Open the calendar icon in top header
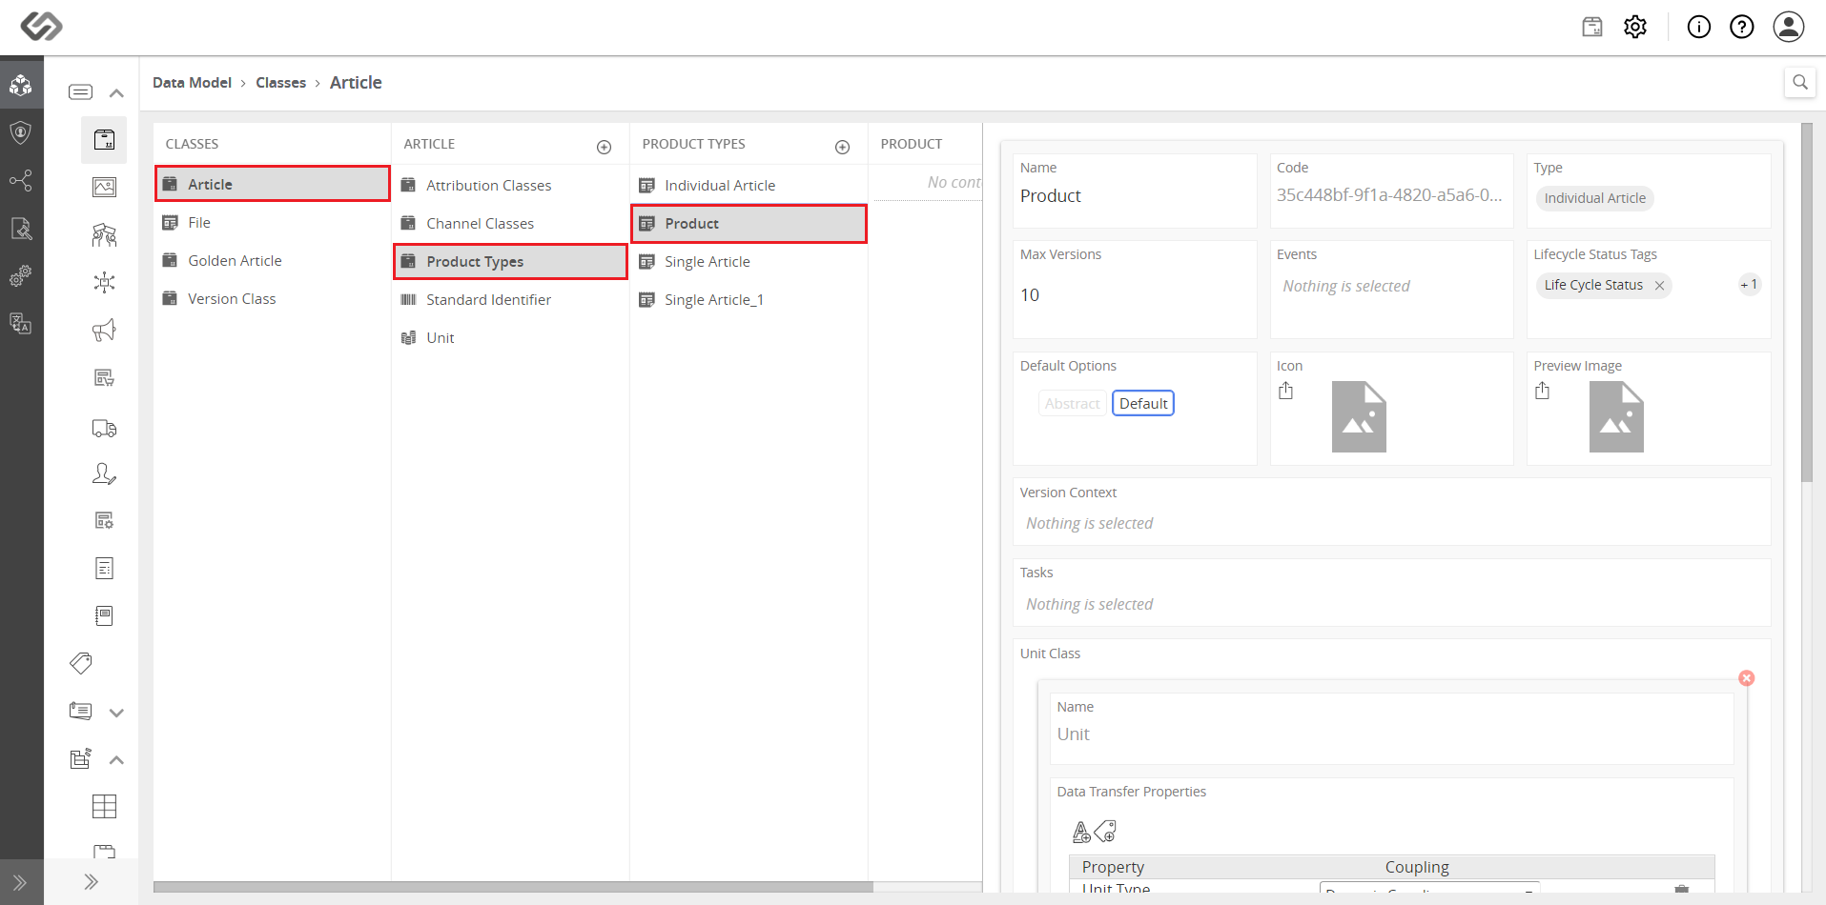 click(1592, 27)
